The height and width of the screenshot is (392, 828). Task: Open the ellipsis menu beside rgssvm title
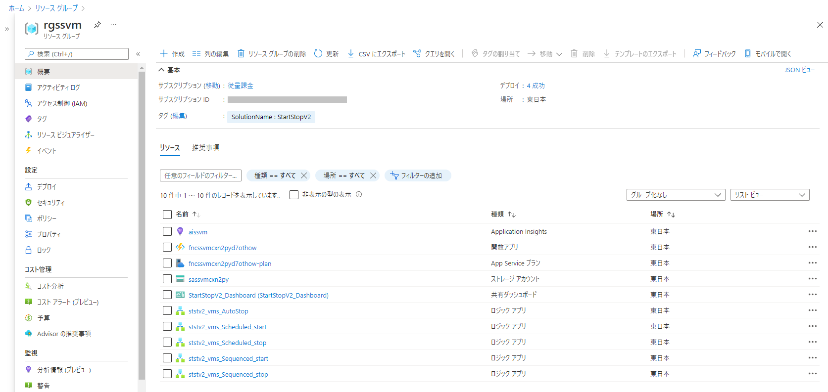tap(113, 25)
